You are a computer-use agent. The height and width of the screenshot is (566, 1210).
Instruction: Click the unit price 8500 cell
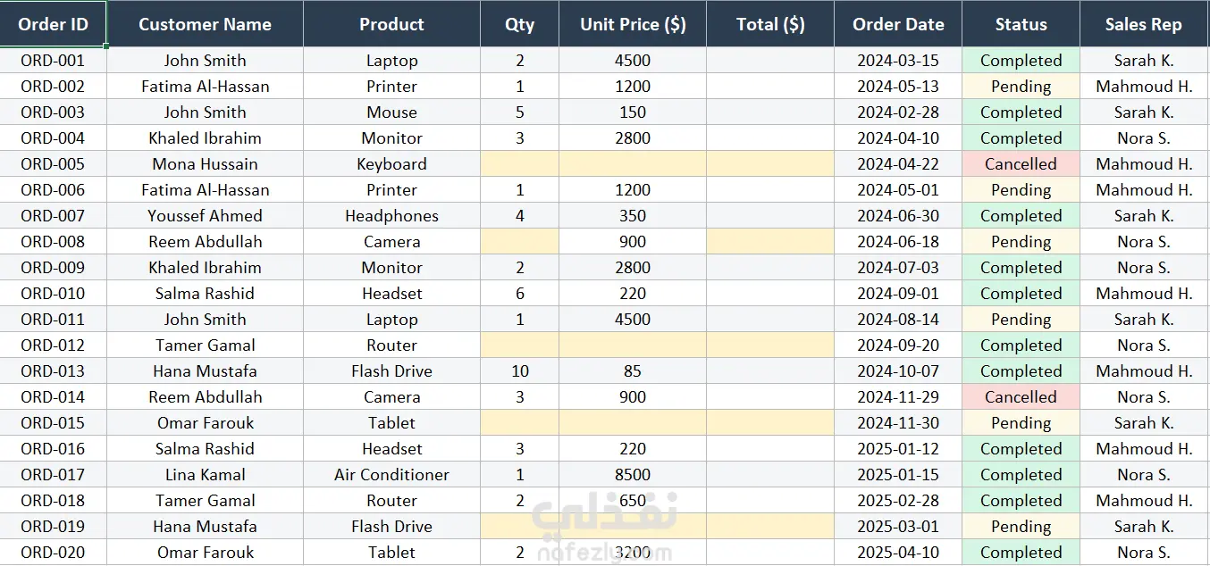pos(633,475)
